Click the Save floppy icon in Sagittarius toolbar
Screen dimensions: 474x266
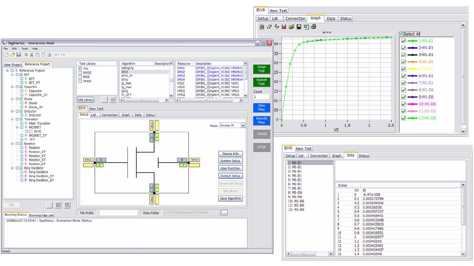18,54
